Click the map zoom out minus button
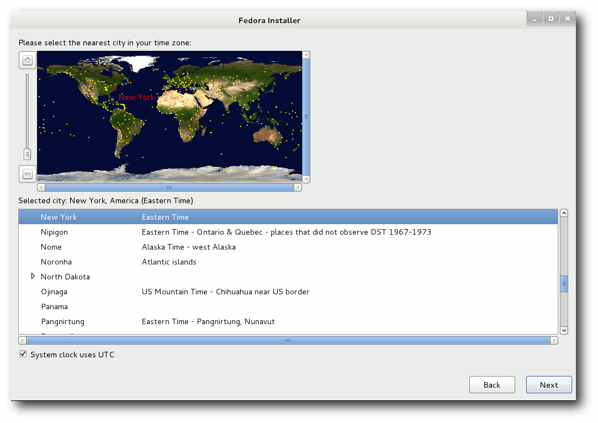598x423 pixels. (x=28, y=174)
